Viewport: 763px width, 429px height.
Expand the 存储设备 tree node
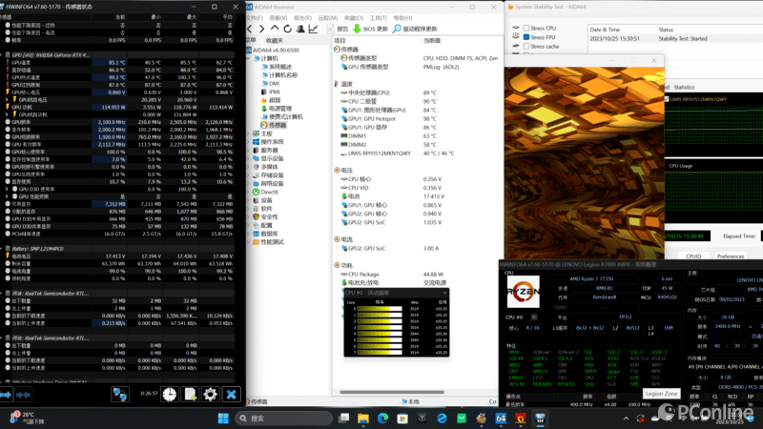tap(249, 175)
